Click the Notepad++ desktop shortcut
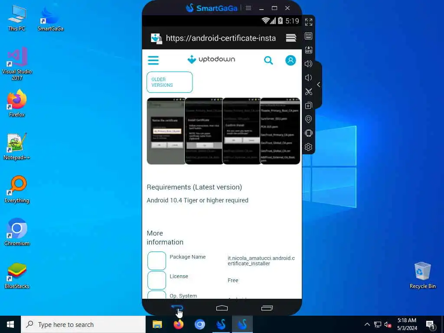Viewport: 444px width, 333px height. 17,147
